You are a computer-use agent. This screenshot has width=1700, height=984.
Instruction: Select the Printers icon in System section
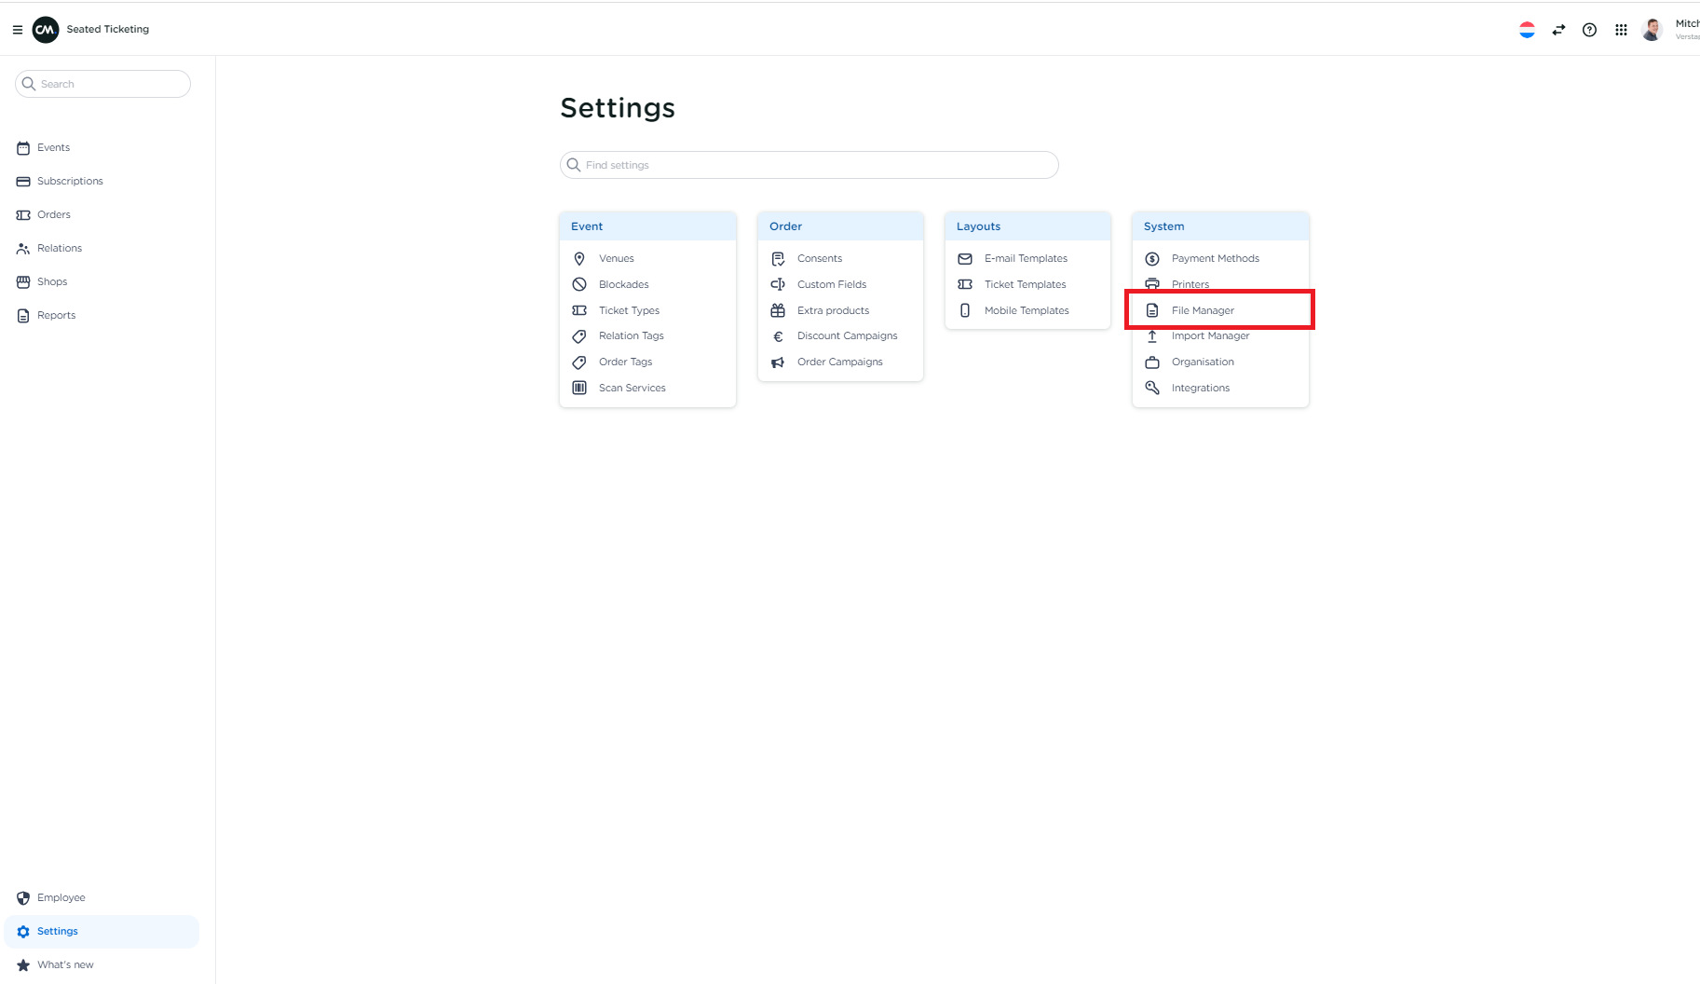tap(1151, 284)
